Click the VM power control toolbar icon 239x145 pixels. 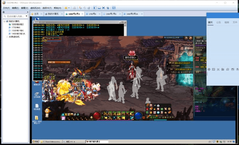pos(66,8)
